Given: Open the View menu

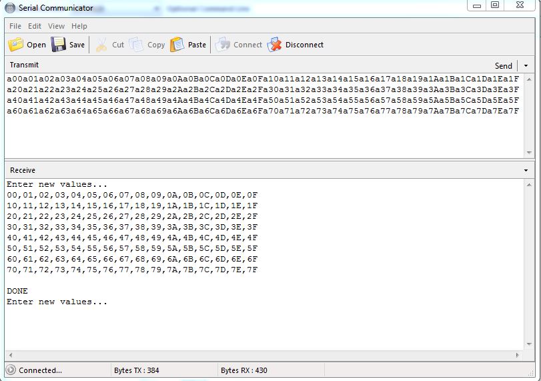Looking at the screenshot, I should point(57,26).
